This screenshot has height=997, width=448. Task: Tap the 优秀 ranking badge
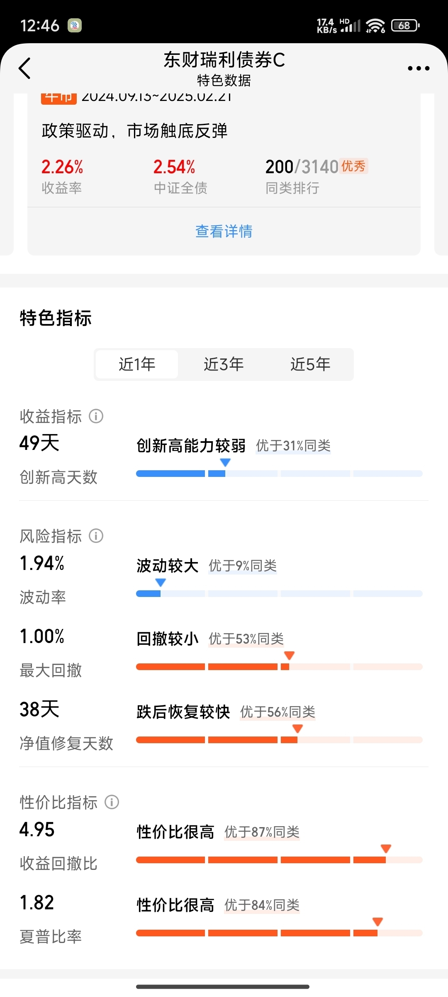[x=353, y=166]
